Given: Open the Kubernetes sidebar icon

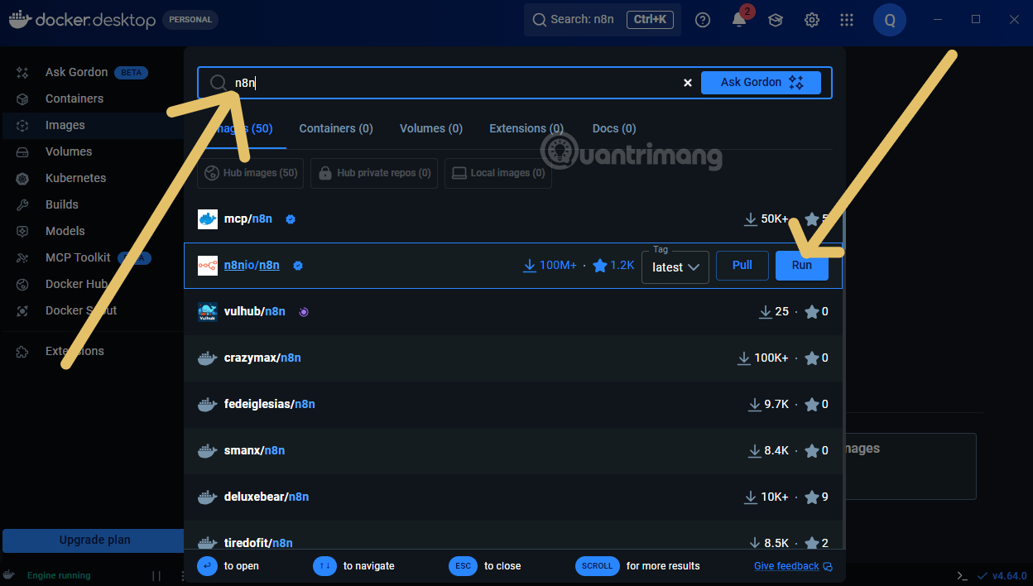Looking at the screenshot, I should coord(22,178).
